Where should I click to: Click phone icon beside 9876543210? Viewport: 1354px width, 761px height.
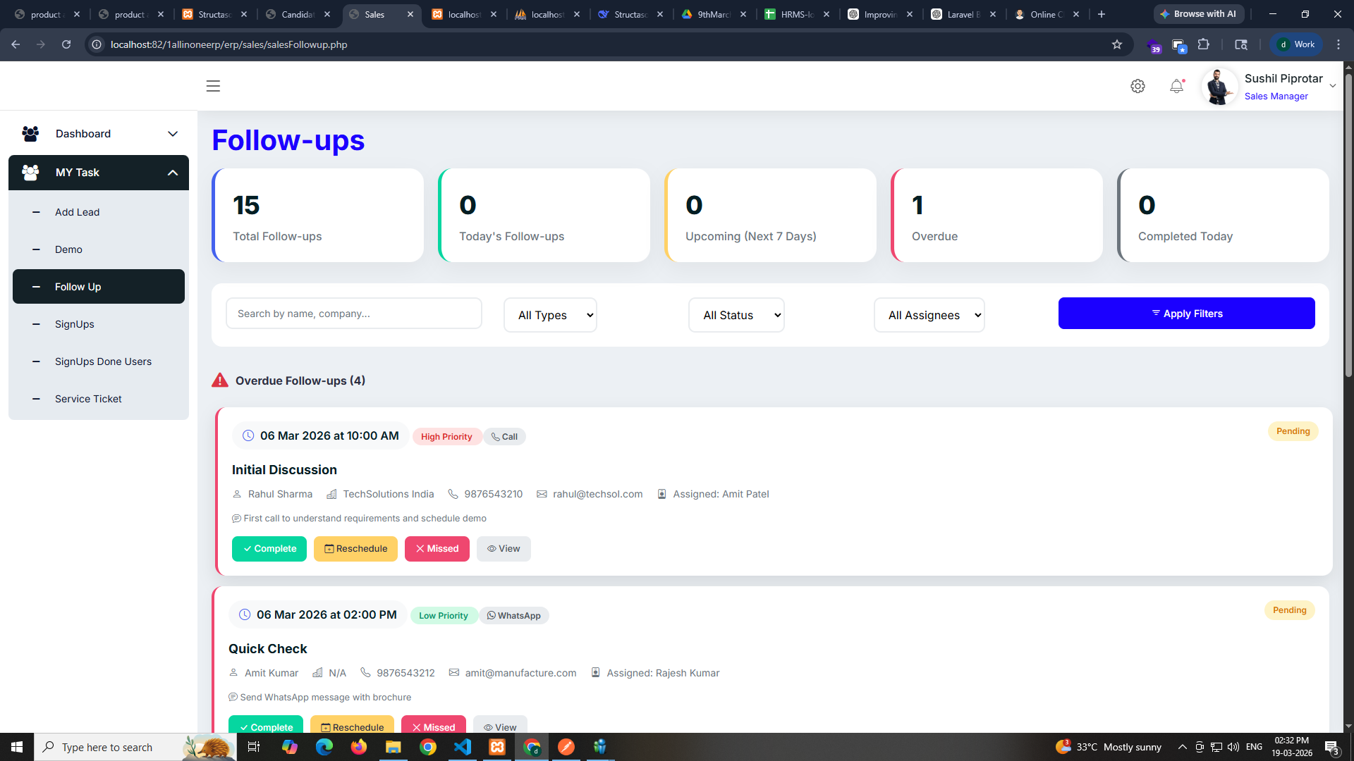(453, 495)
